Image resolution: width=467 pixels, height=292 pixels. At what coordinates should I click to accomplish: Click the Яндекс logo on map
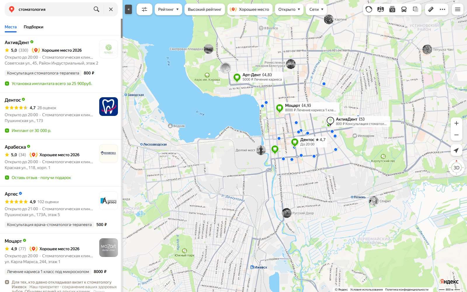449,281
